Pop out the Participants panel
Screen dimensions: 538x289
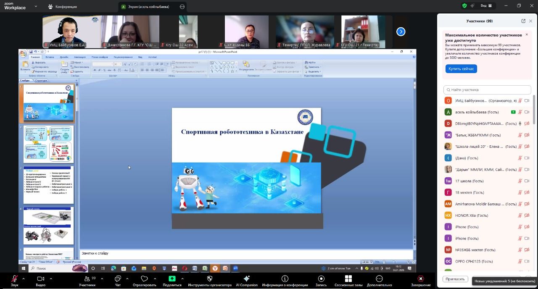[x=523, y=21]
